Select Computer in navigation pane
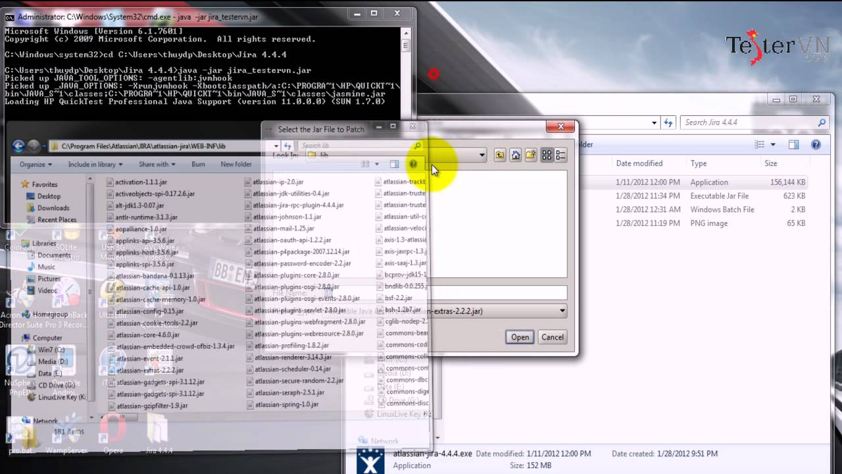 [47, 338]
